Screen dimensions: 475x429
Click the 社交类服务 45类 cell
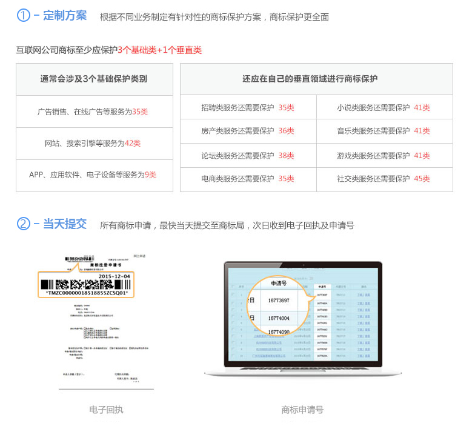(384, 179)
